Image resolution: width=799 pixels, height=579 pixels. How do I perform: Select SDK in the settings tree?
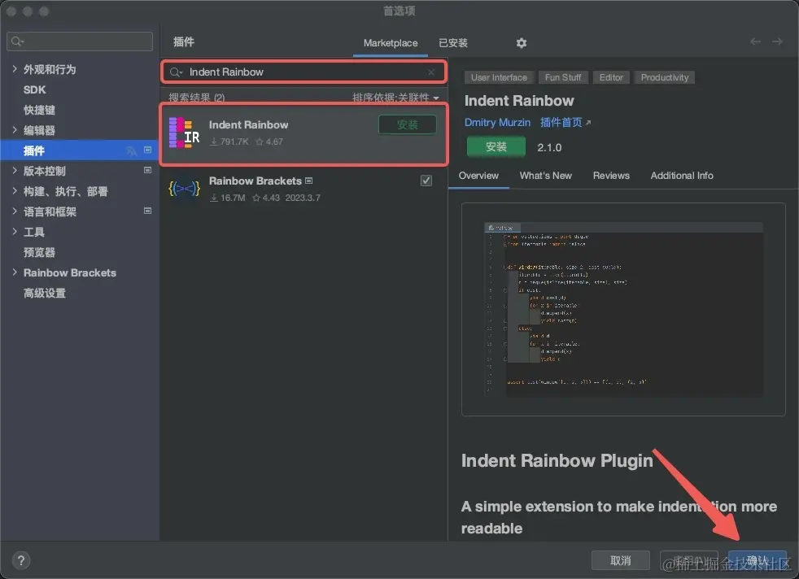pyautogui.click(x=35, y=89)
